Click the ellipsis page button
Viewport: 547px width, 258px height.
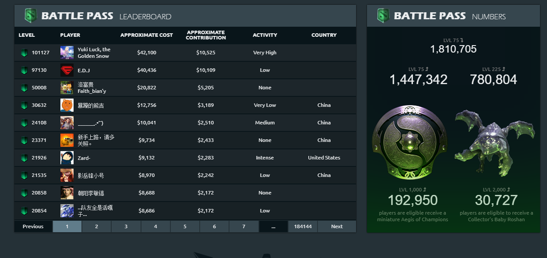click(273, 226)
